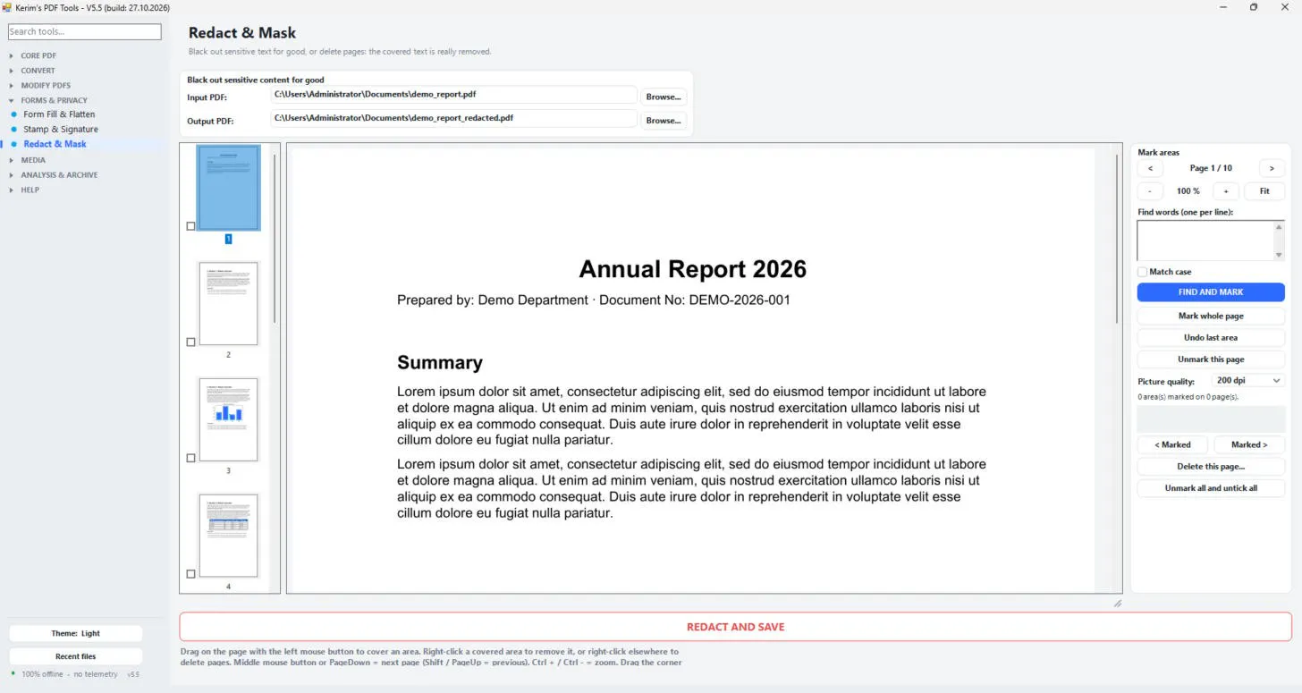
Task: Click the Find words text area
Action: [1205, 241]
